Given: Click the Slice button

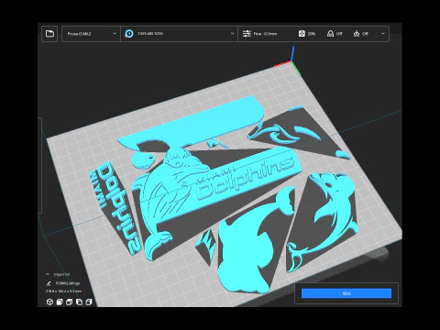Looking at the screenshot, I should tap(346, 293).
